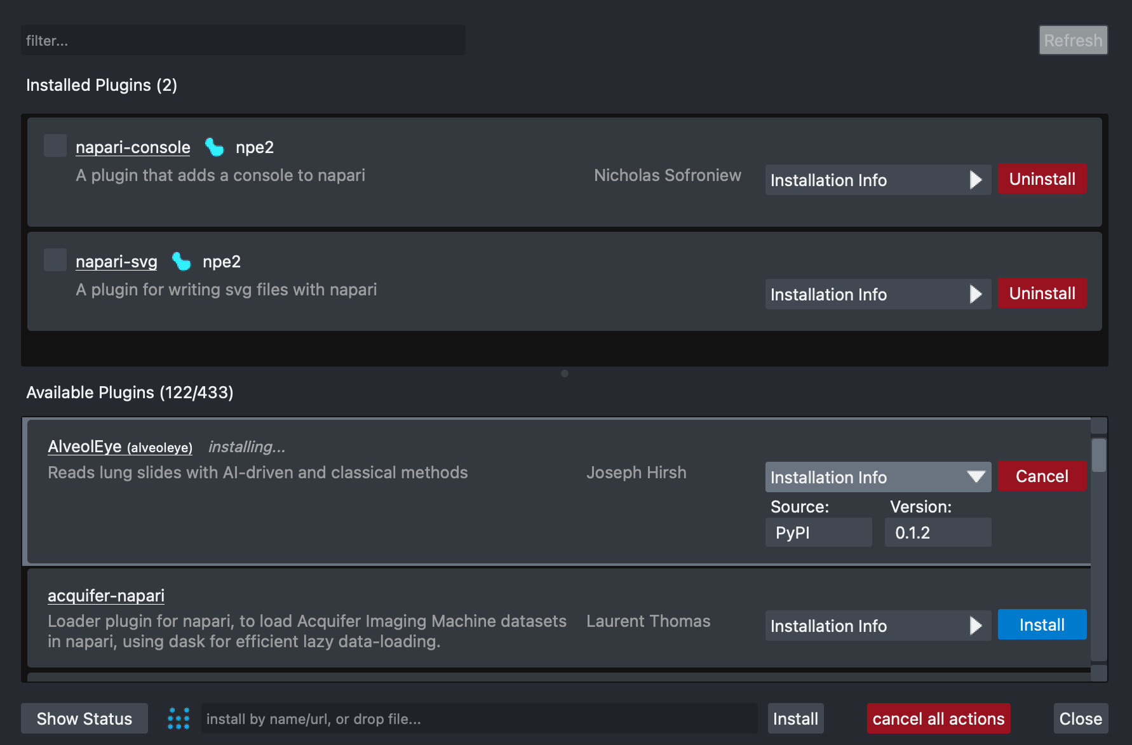Check the napari-svg selection checkbox
This screenshot has height=745, width=1132.
click(x=55, y=260)
